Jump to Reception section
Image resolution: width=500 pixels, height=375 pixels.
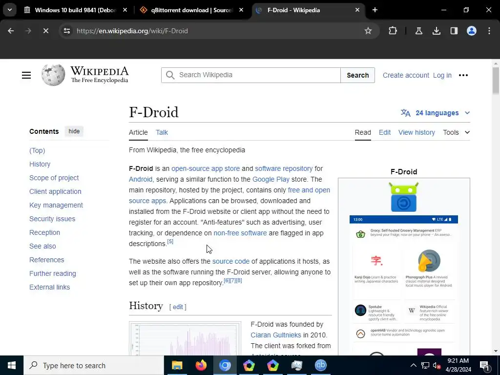(x=44, y=233)
